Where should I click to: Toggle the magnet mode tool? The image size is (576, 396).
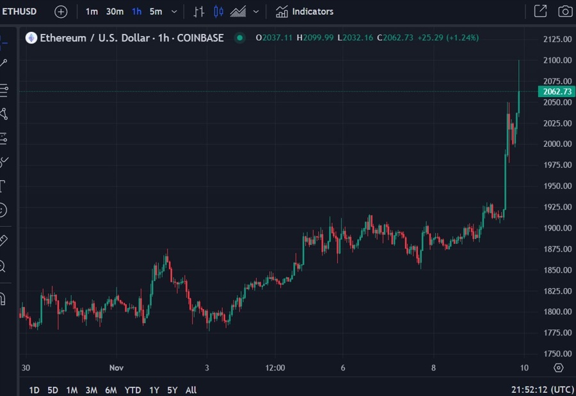(3, 299)
